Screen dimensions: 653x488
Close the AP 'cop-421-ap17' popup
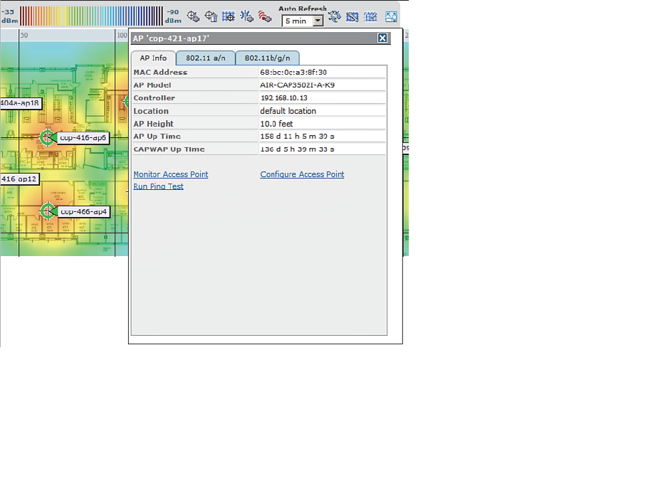pyautogui.click(x=382, y=38)
